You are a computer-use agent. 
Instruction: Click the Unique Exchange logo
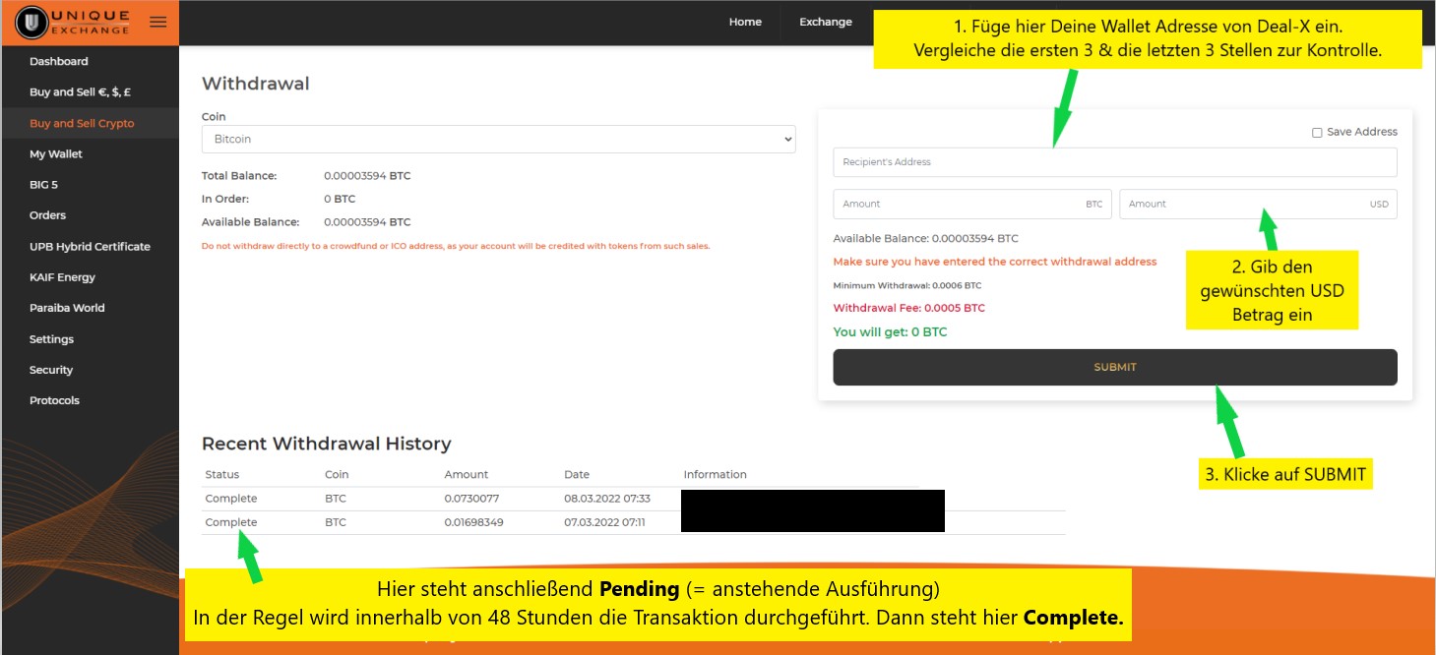click(74, 22)
